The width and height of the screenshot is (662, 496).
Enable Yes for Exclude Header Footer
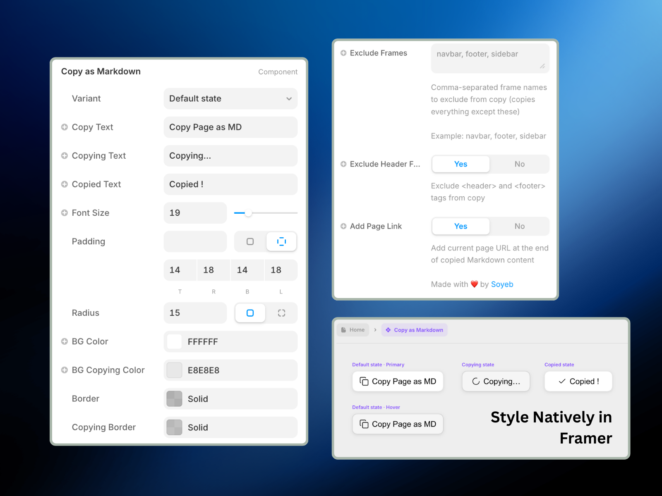[x=461, y=164]
